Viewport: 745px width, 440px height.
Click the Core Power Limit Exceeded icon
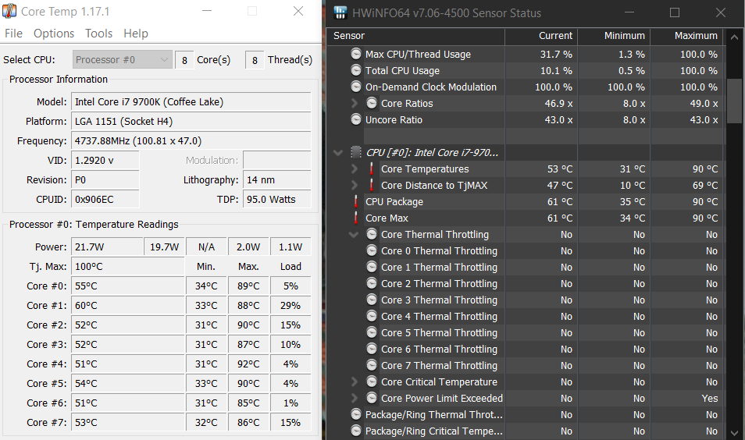(372, 398)
